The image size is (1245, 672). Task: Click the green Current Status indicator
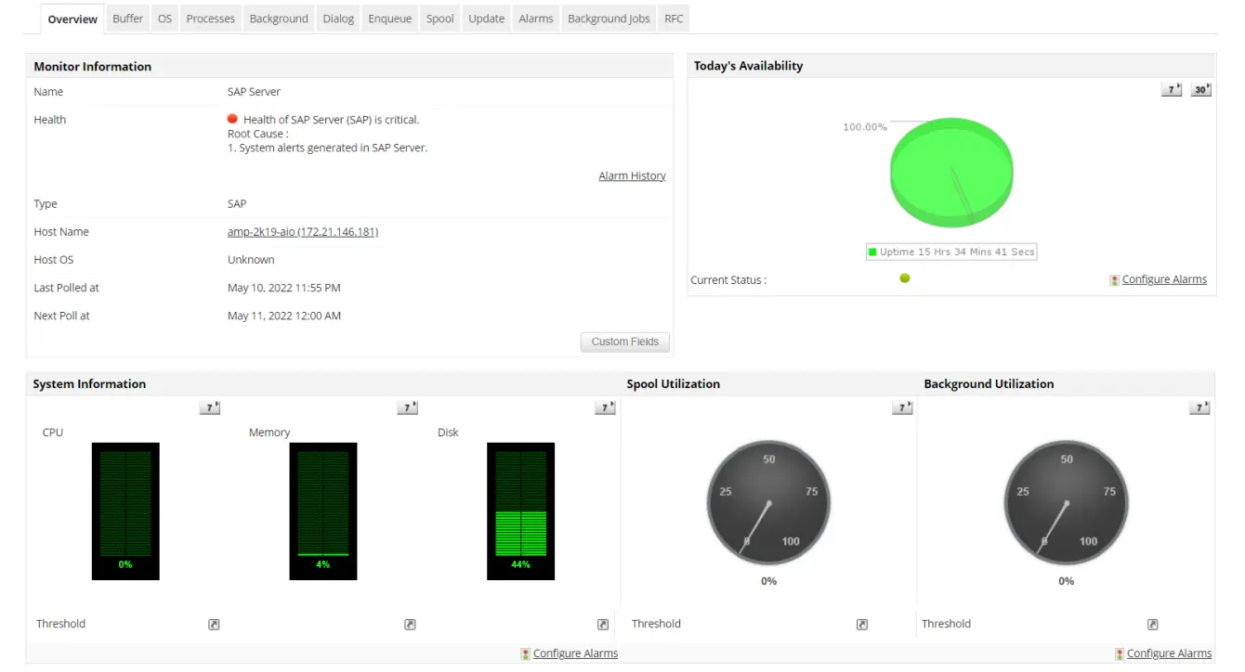click(904, 278)
